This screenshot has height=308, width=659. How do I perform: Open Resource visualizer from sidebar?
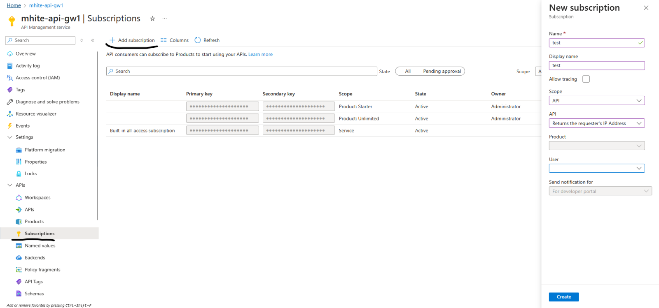(x=36, y=114)
